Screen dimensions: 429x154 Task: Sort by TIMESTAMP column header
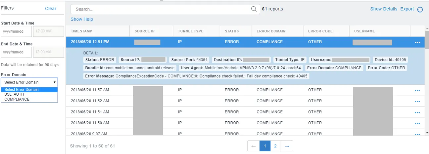[x=81, y=31]
